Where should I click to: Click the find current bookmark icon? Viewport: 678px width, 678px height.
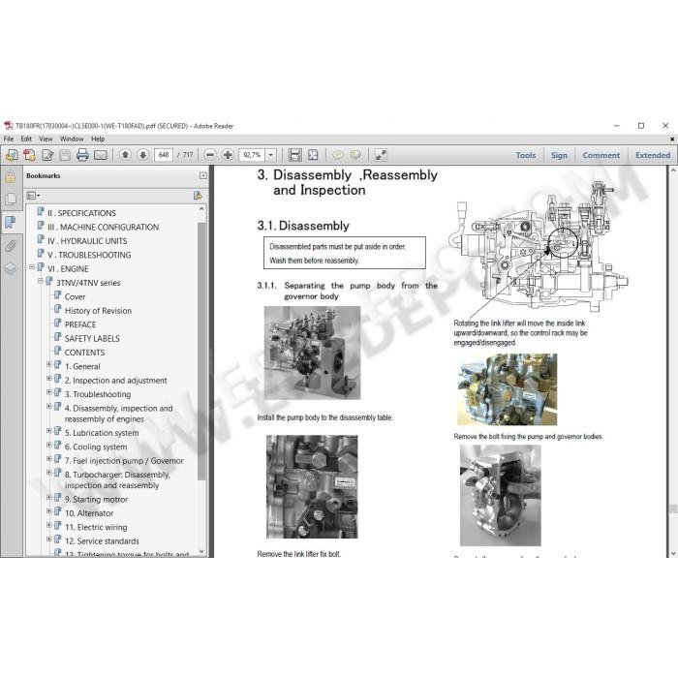pyautogui.click(x=198, y=196)
